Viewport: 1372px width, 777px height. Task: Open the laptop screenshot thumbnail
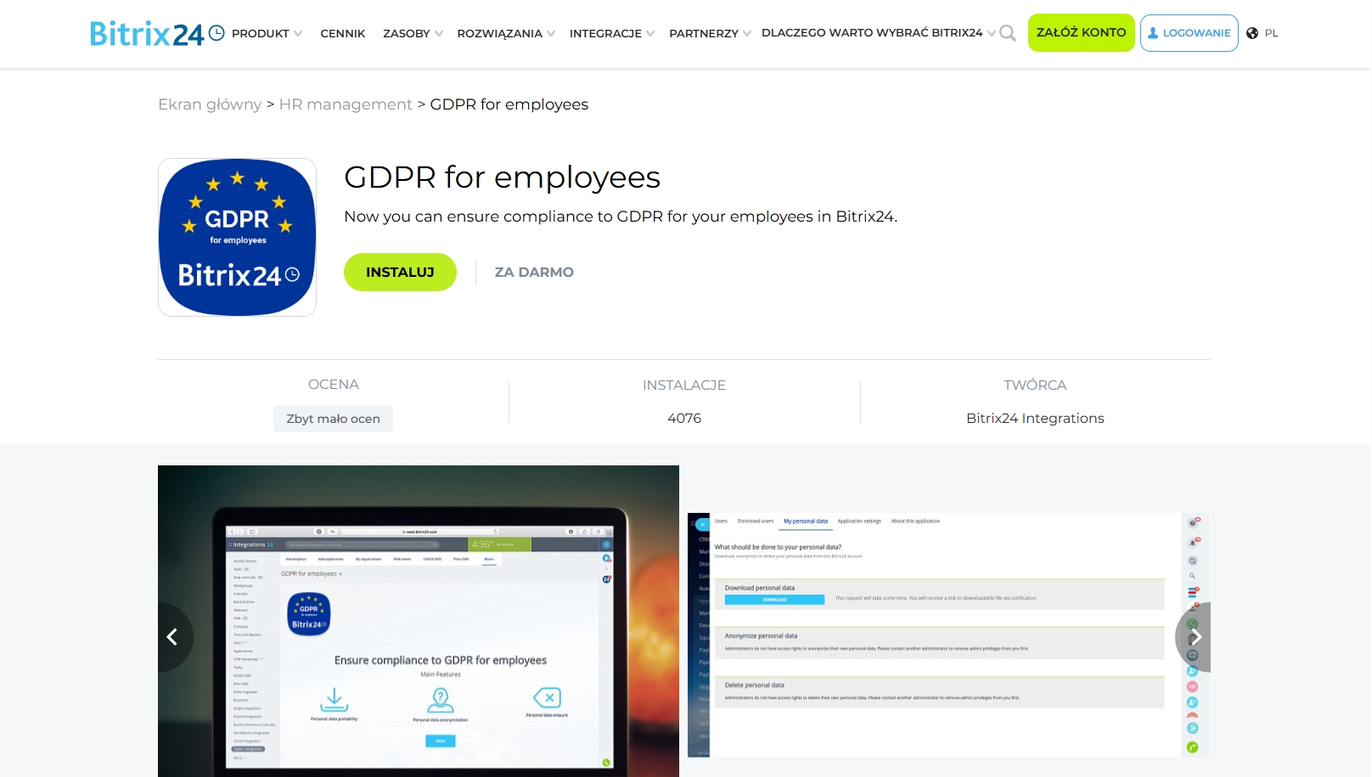click(419, 621)
